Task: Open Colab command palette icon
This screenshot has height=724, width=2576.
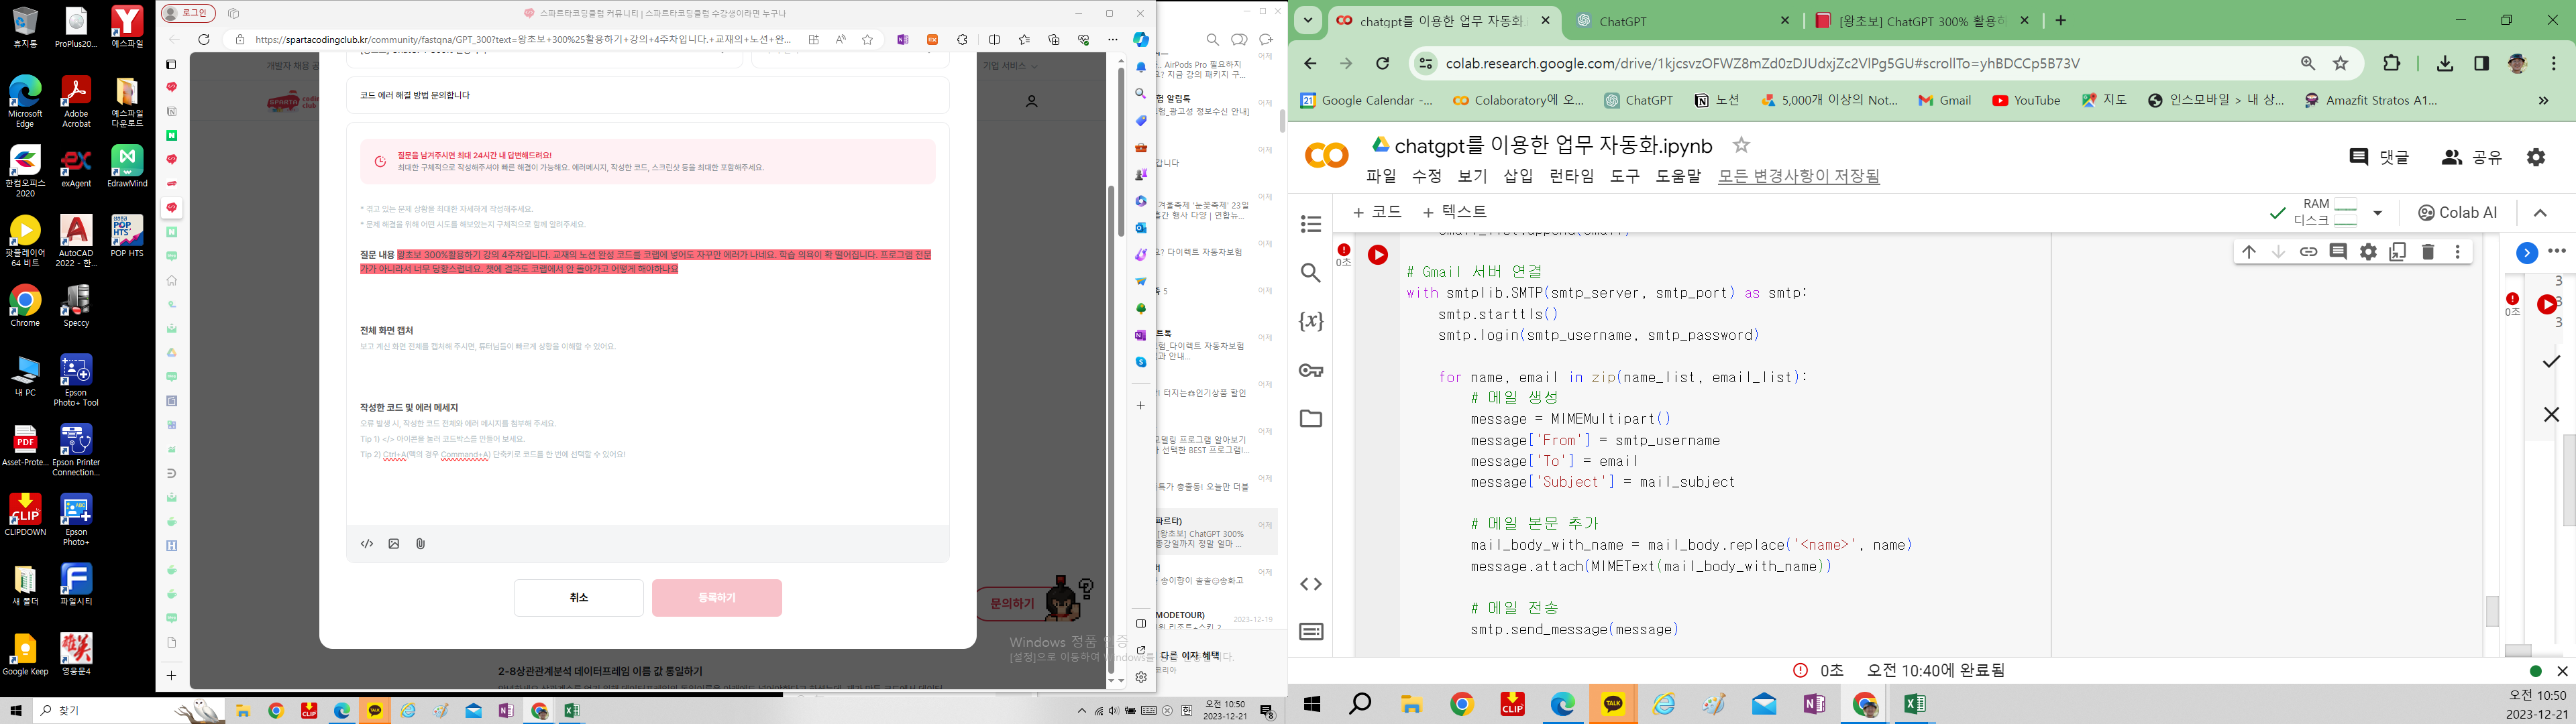Action: [1311, 632]
